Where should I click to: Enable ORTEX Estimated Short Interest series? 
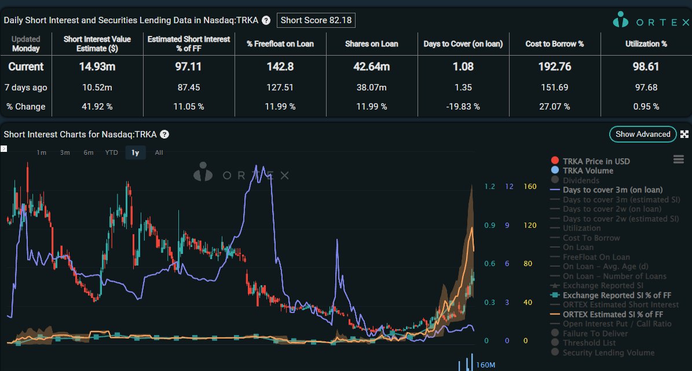(x=615, y=305)
